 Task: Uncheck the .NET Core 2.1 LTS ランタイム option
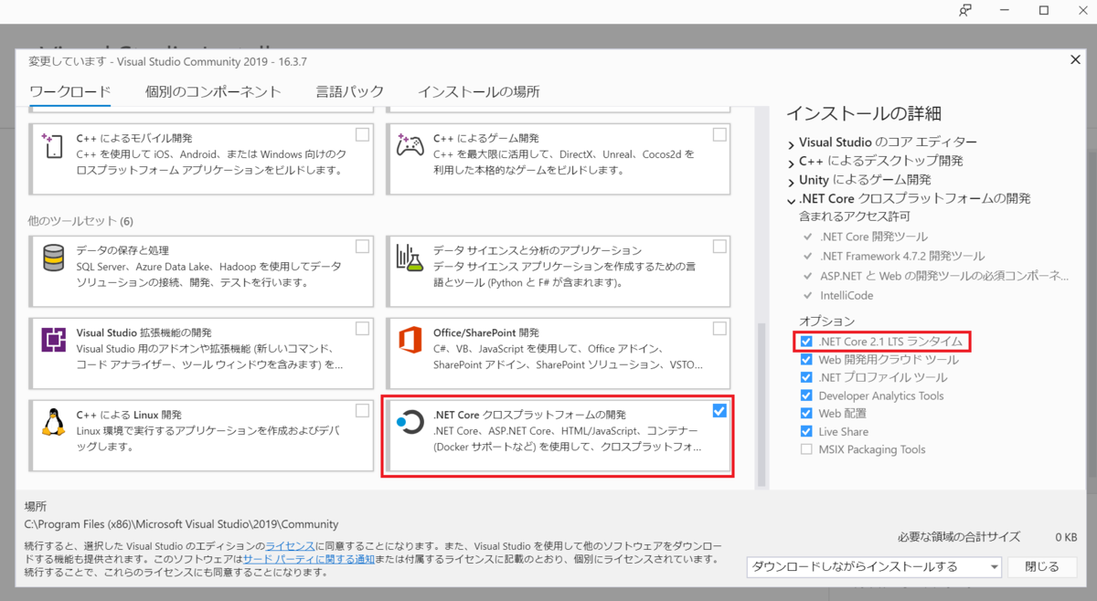[805, 342]
